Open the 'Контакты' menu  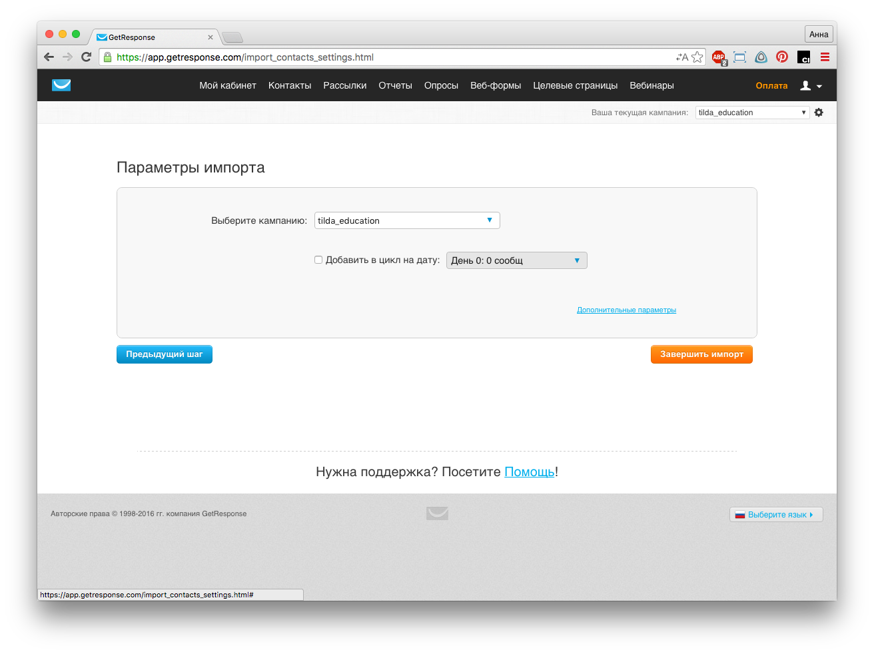coord(289,85)
